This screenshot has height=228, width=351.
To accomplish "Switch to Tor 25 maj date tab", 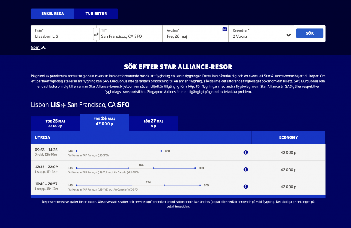I will coord(55,123).
